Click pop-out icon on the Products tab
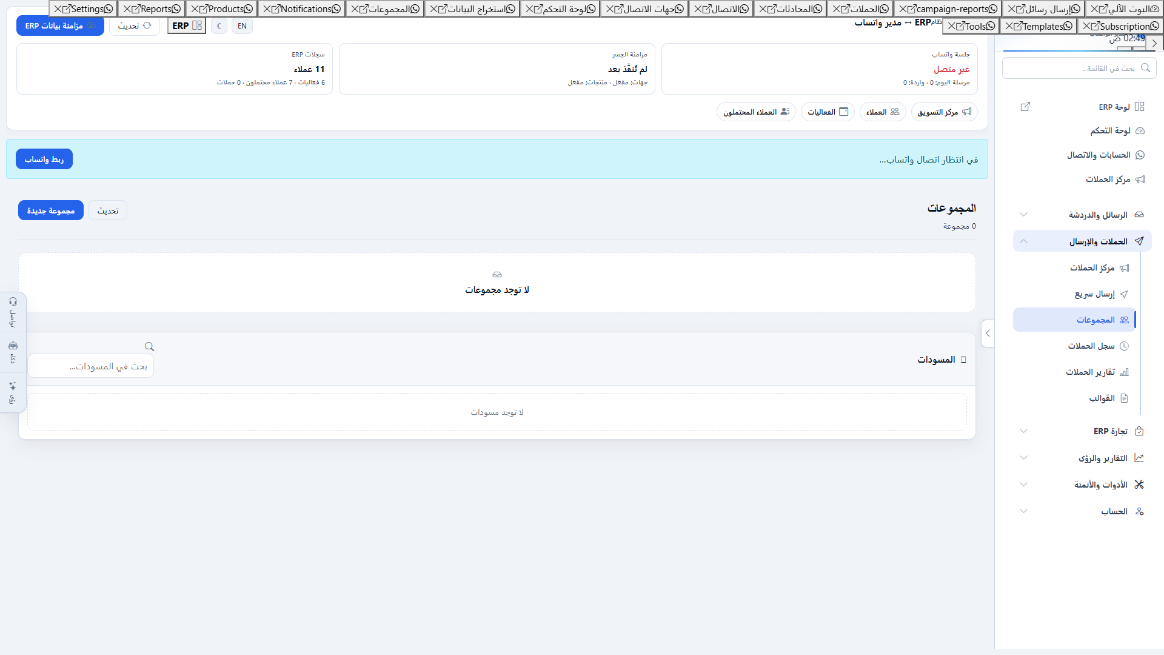 point(204,9)
